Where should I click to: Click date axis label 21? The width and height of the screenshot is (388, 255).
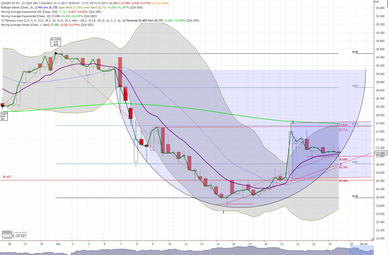282,244
